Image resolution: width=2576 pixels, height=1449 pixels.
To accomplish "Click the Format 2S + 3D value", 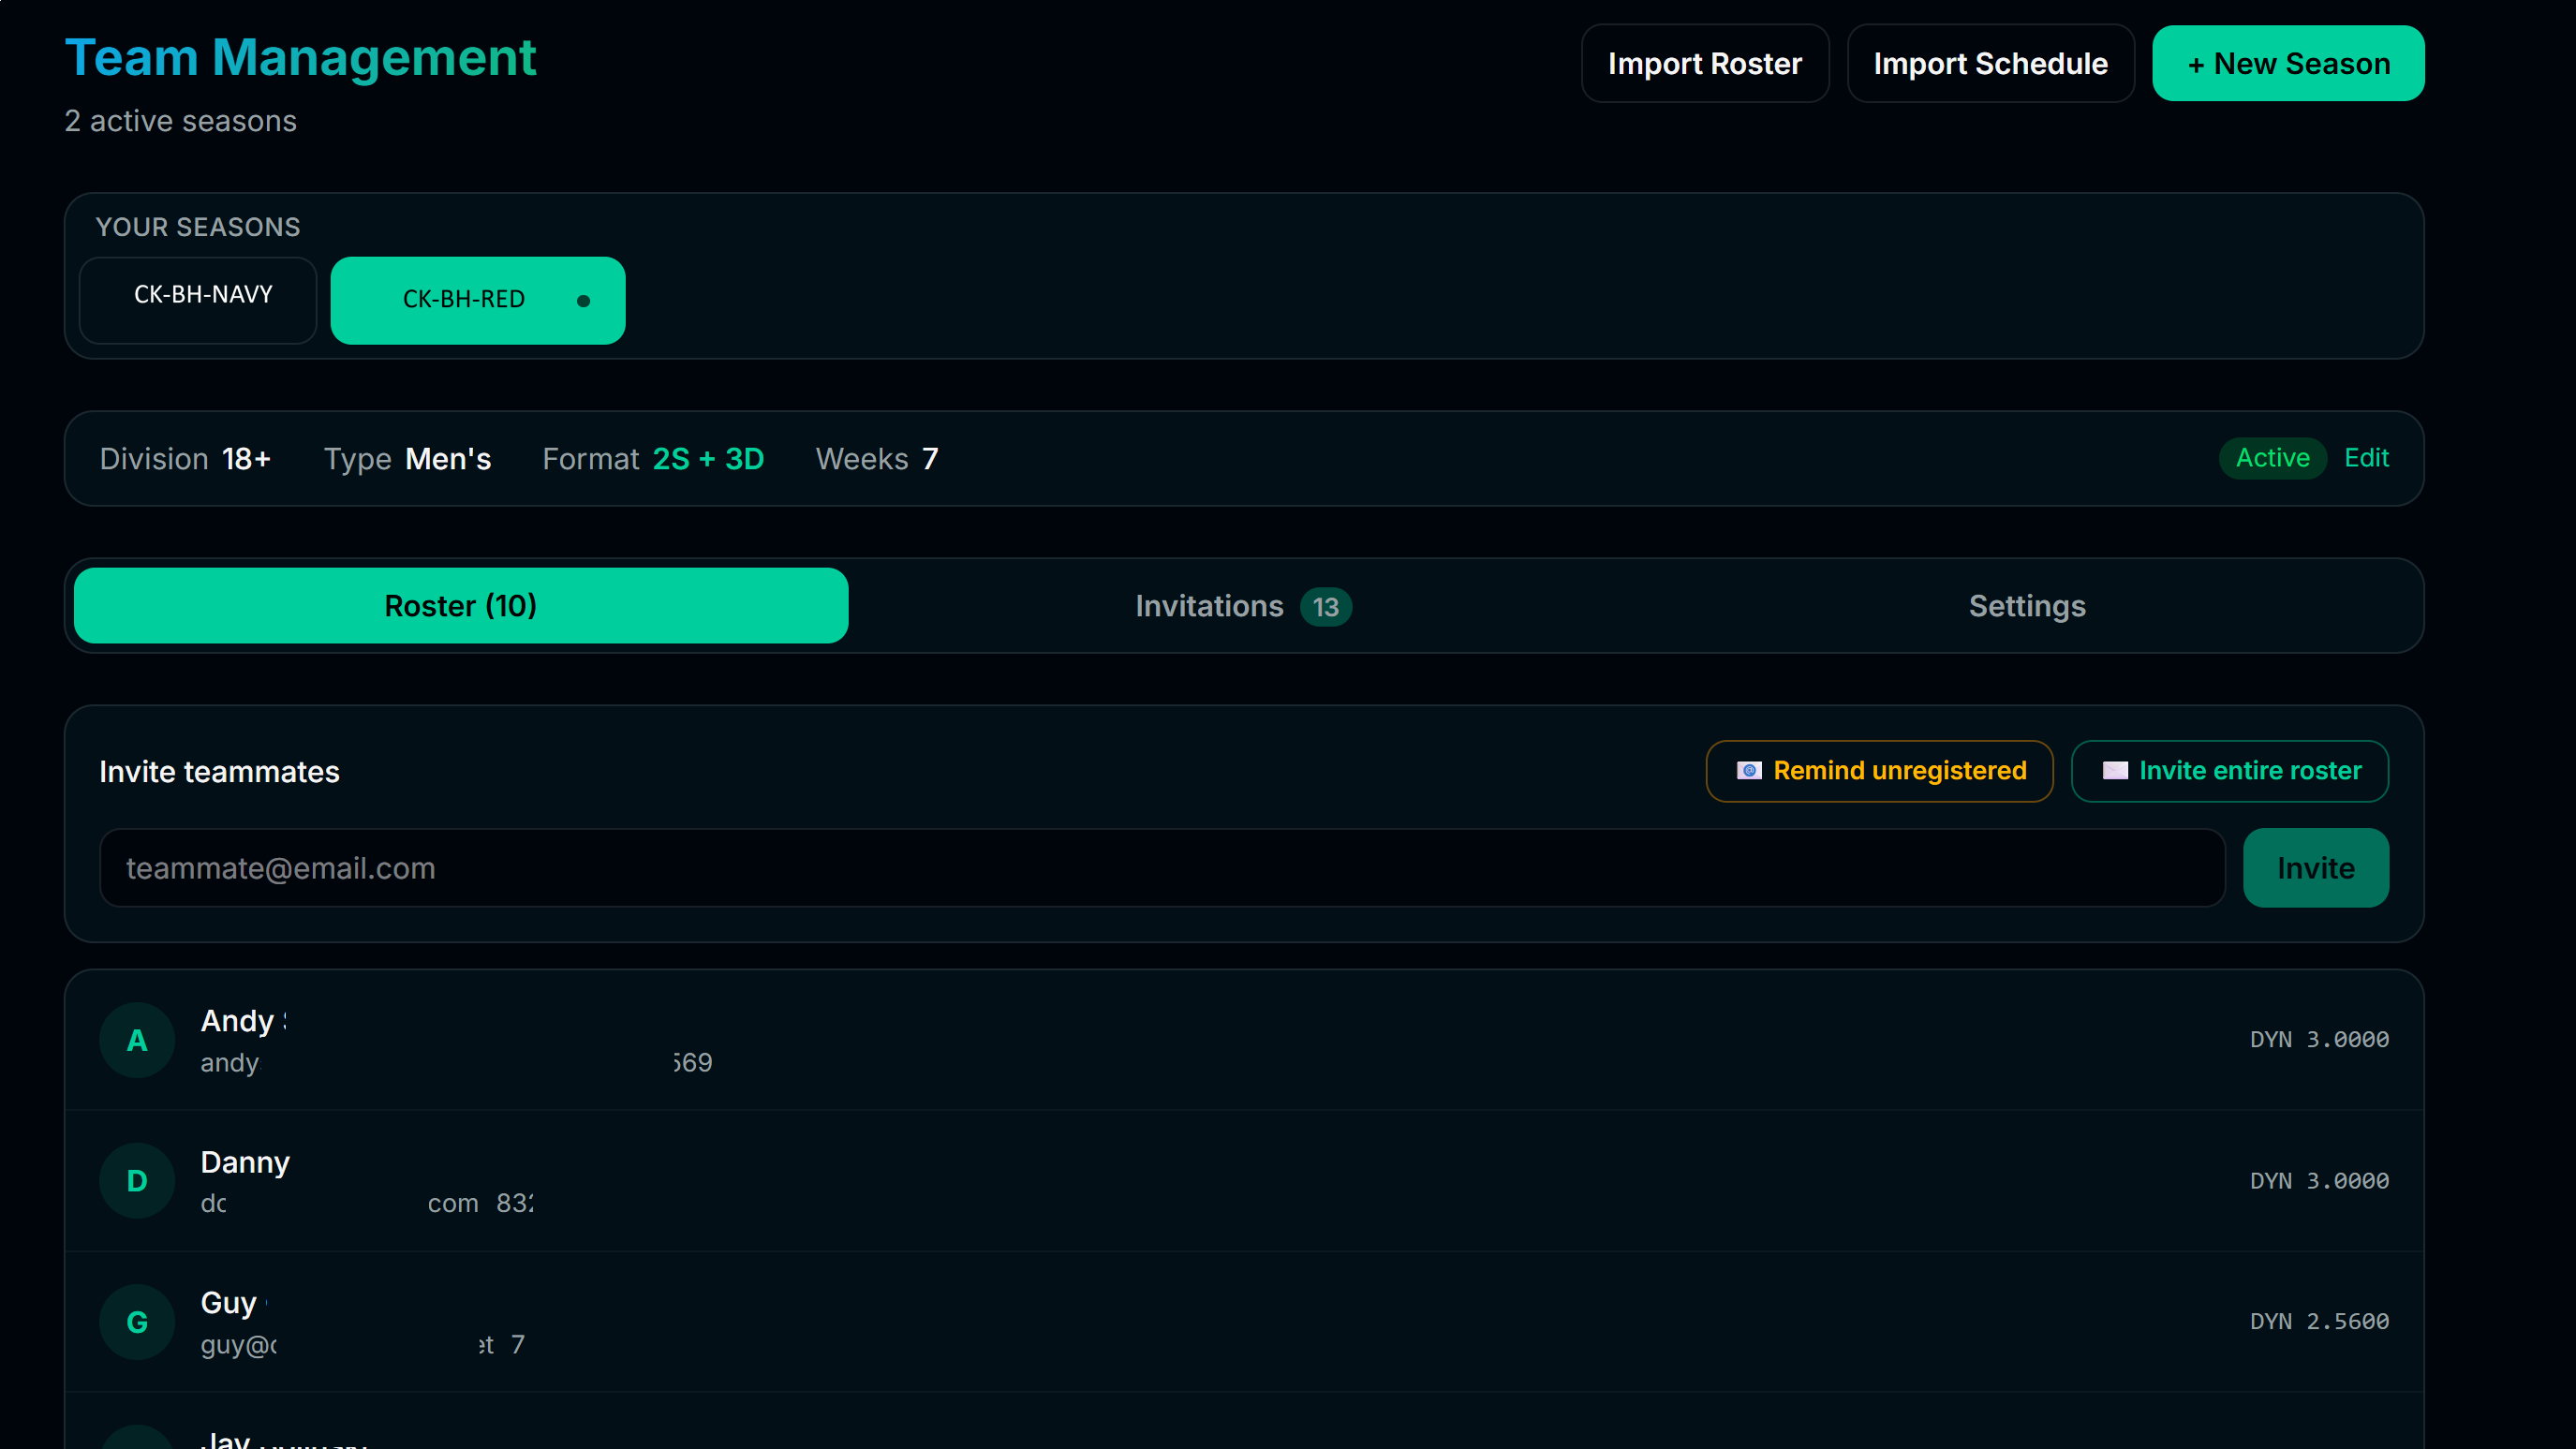I will coord(708,458).
